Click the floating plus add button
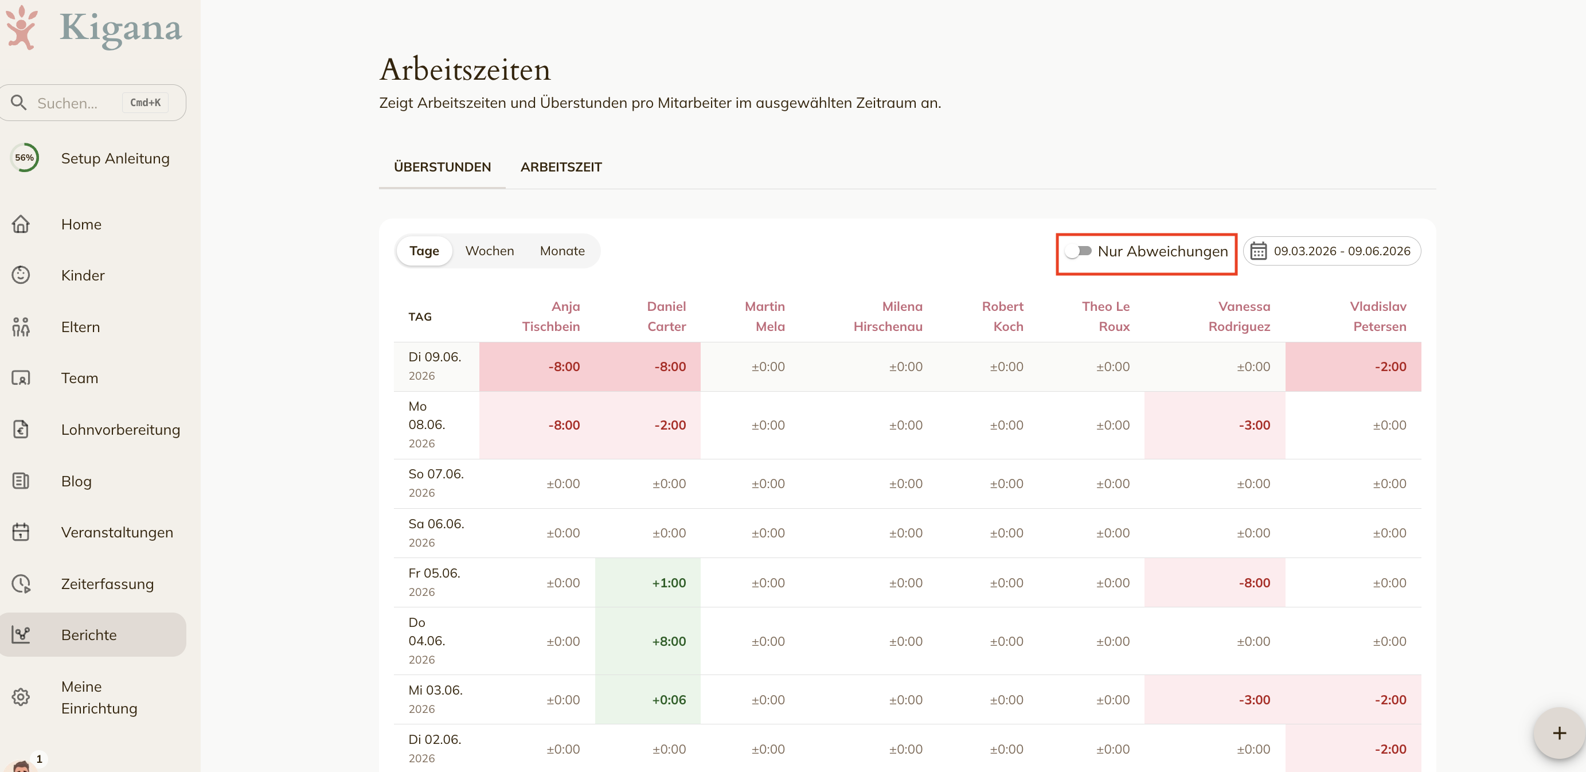Screen dimensions: 1586x772 (1559, 732)
